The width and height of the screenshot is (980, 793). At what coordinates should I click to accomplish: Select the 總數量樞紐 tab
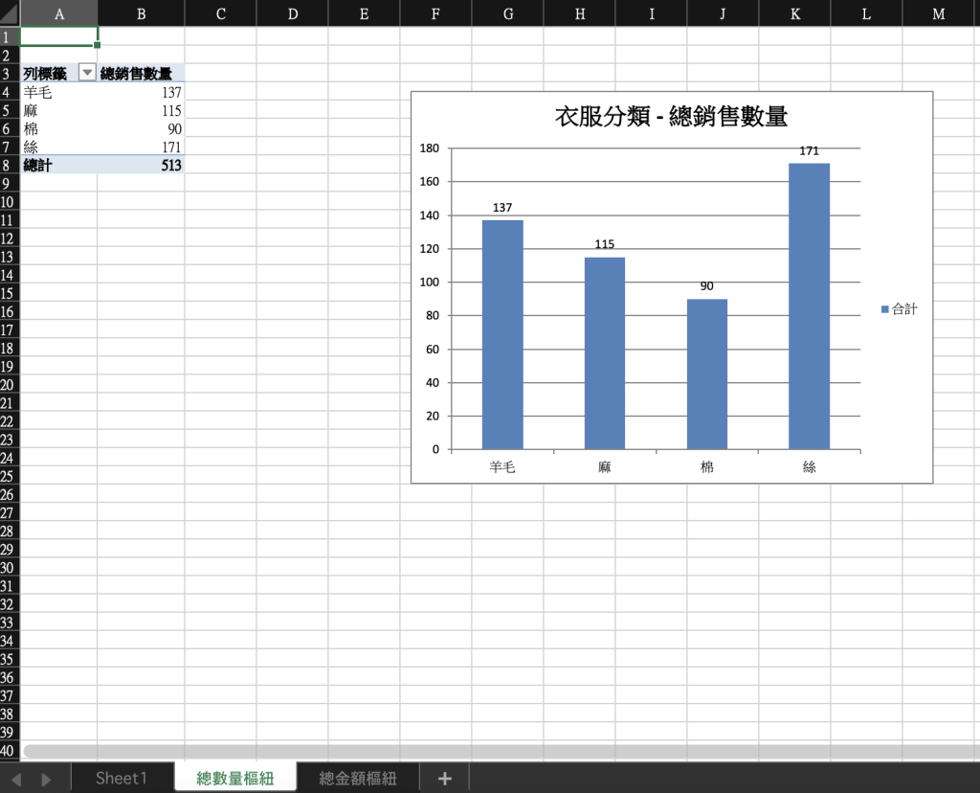point(235,779)
